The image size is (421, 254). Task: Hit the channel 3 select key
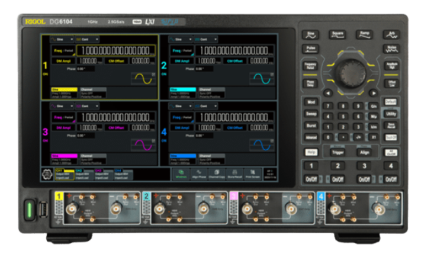364,166
